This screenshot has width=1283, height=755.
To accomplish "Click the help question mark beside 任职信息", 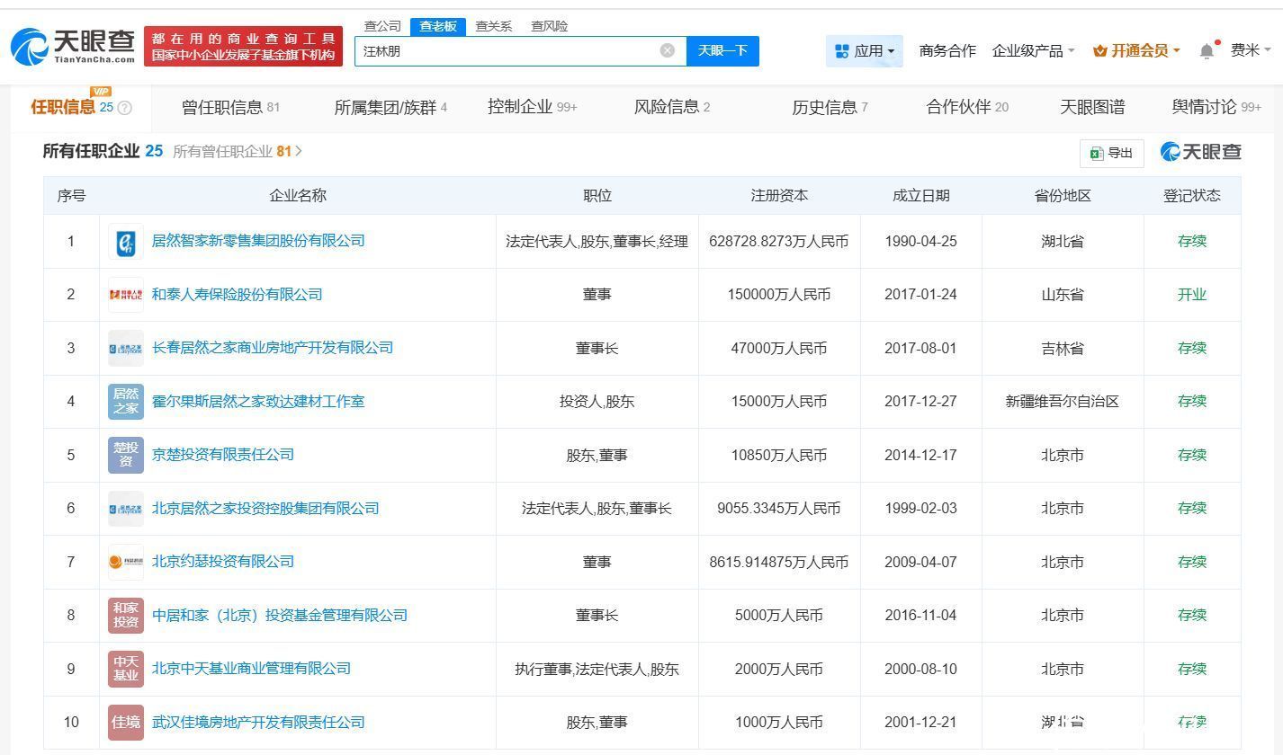I will 125,108.
